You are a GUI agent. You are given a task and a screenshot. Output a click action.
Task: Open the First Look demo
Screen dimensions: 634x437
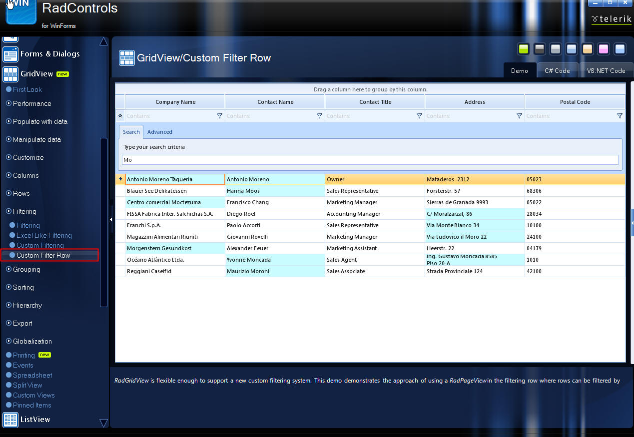(27, 89)
